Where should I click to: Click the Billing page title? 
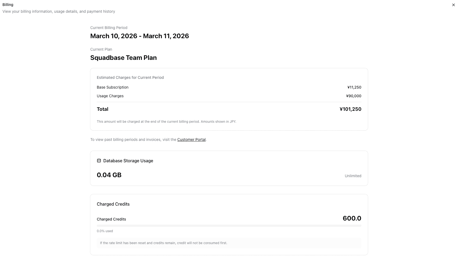pyautogui.click(x=8, y=5)
